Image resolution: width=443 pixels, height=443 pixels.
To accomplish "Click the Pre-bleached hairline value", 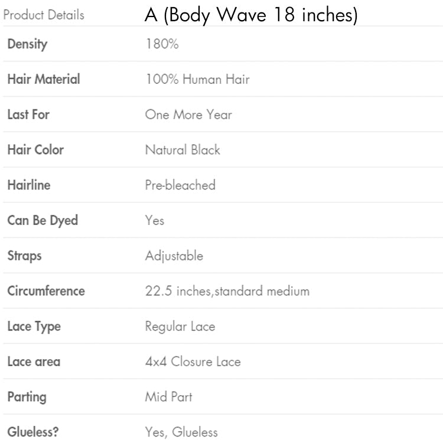I will (x=180, y=185).
